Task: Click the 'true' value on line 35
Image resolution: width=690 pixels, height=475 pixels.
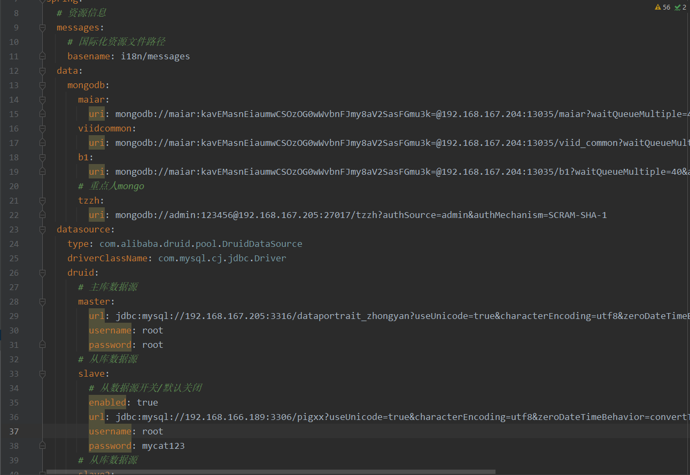Action: tap(148, 403)
